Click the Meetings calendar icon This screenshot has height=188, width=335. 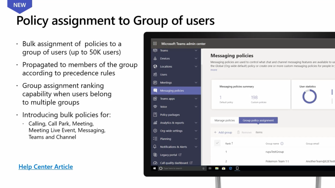click(155, 83)
